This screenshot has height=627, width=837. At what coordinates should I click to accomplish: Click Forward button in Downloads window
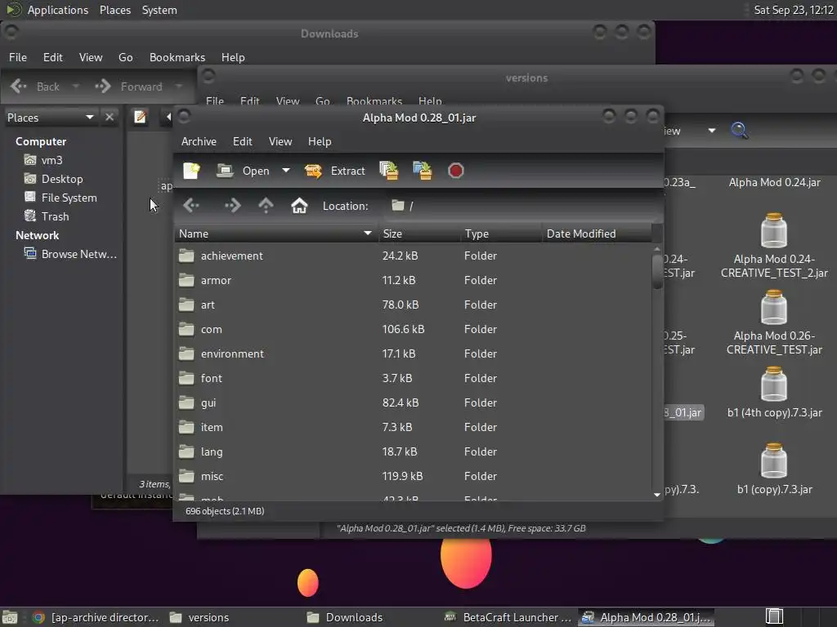[x=130, y=87]
